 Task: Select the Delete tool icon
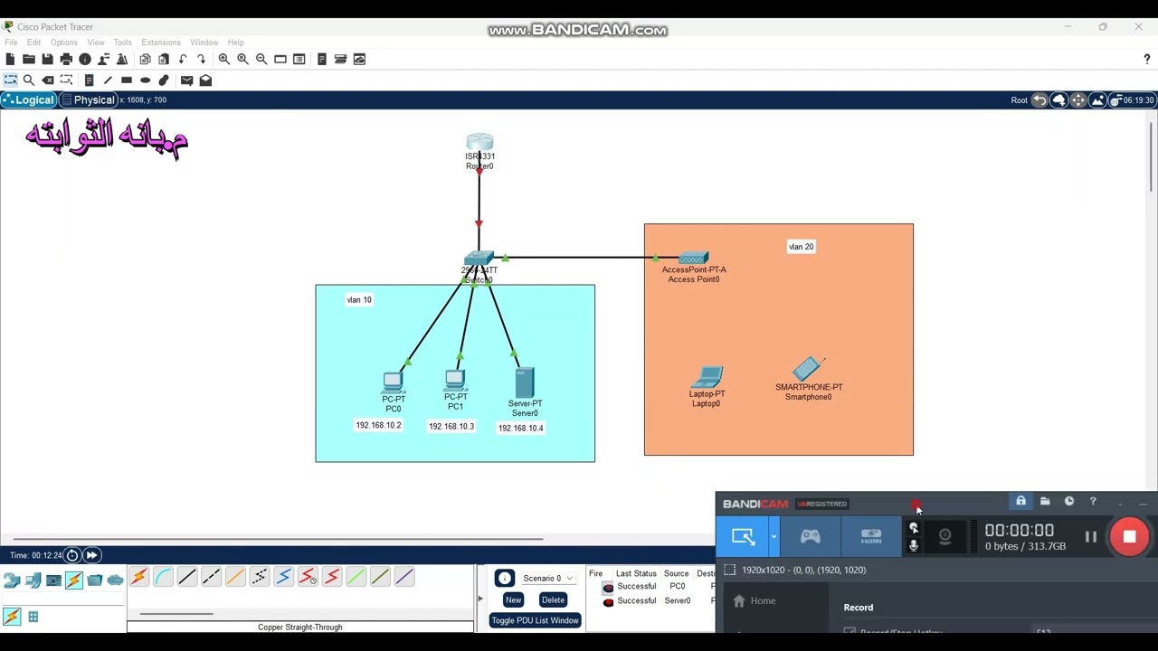[x=48, y=80]
